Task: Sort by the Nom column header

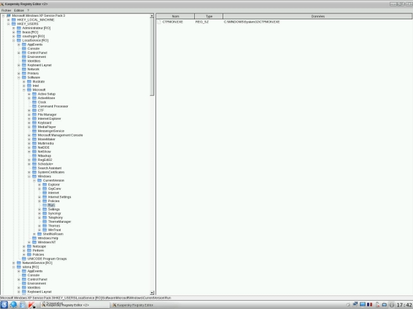Action: coord(176,16)
